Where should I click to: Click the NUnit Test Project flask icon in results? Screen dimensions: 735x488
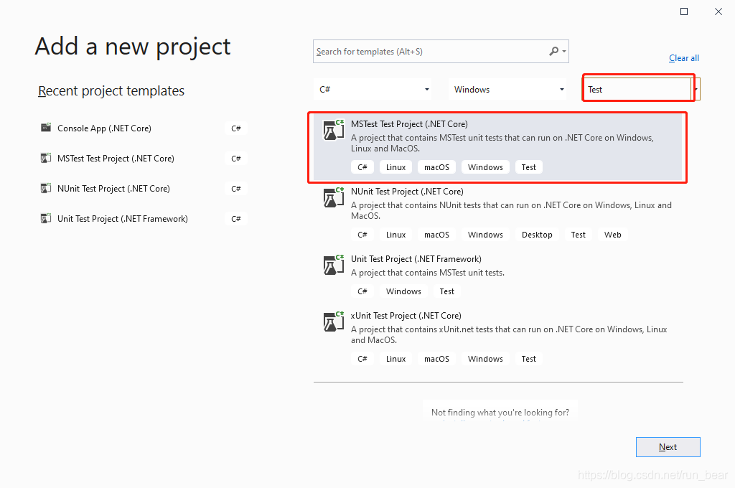click(x=333, y=197)
